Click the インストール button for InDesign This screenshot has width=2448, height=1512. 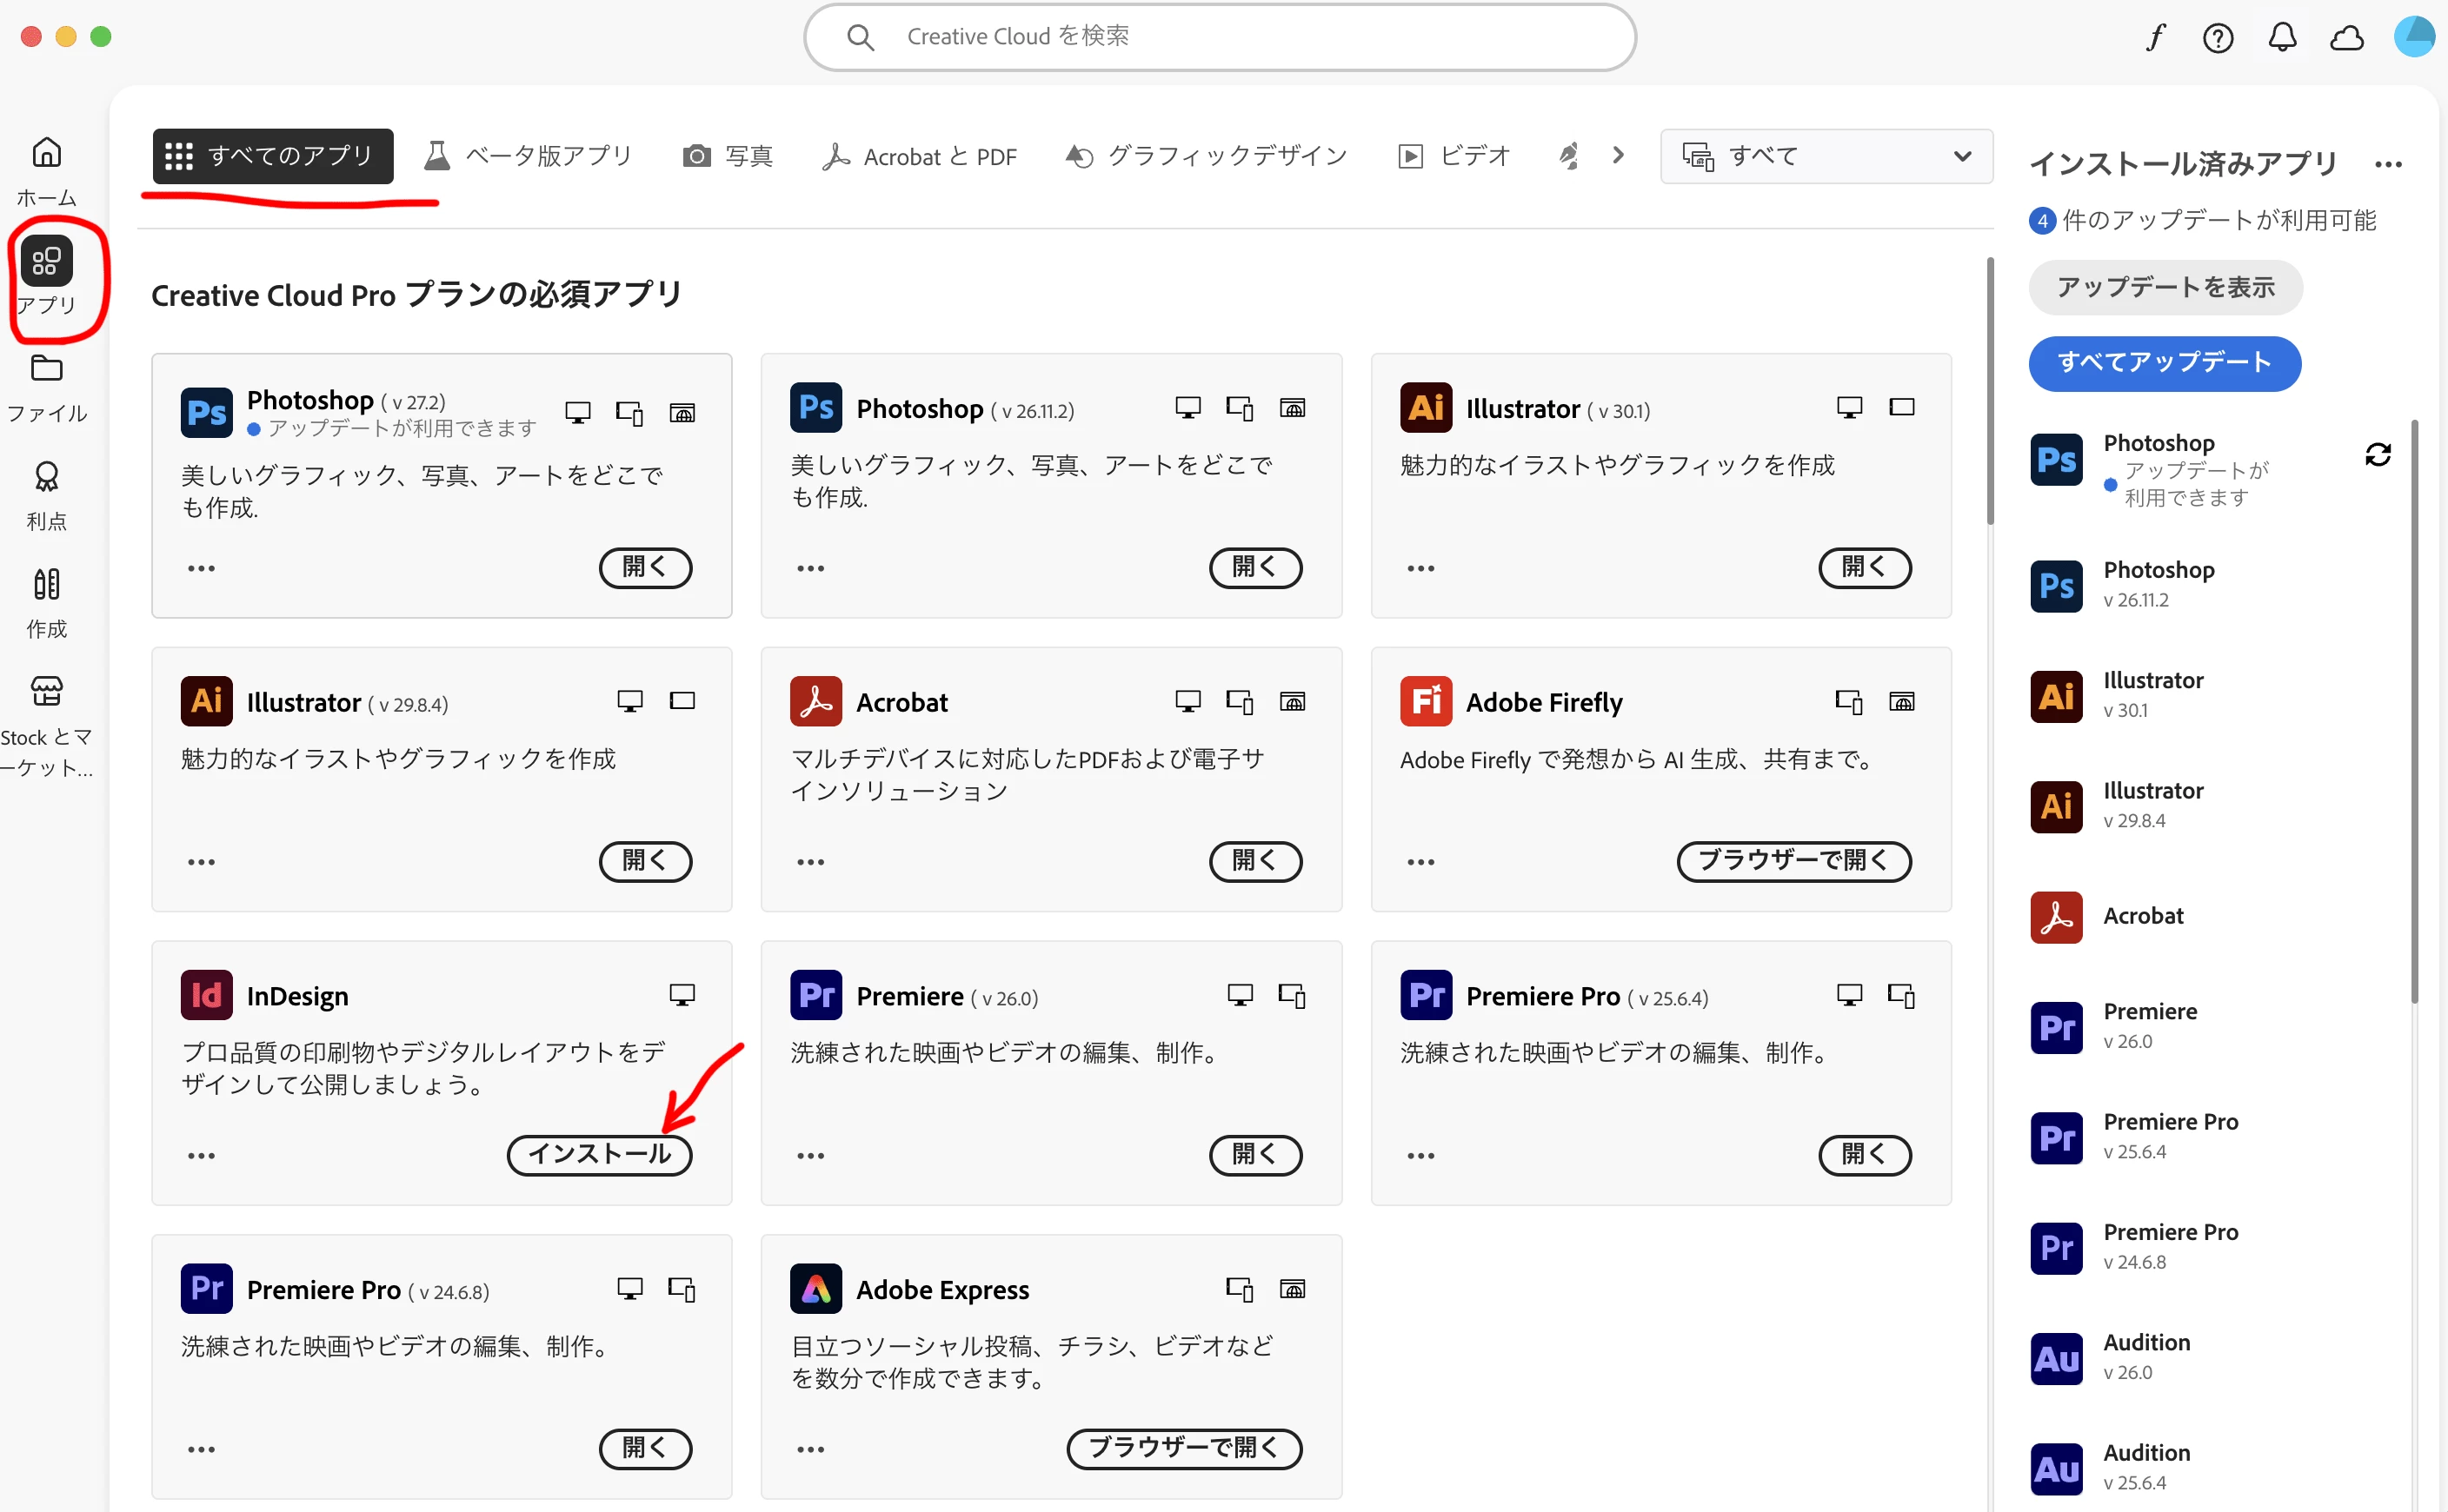(x=599, y=1155)
